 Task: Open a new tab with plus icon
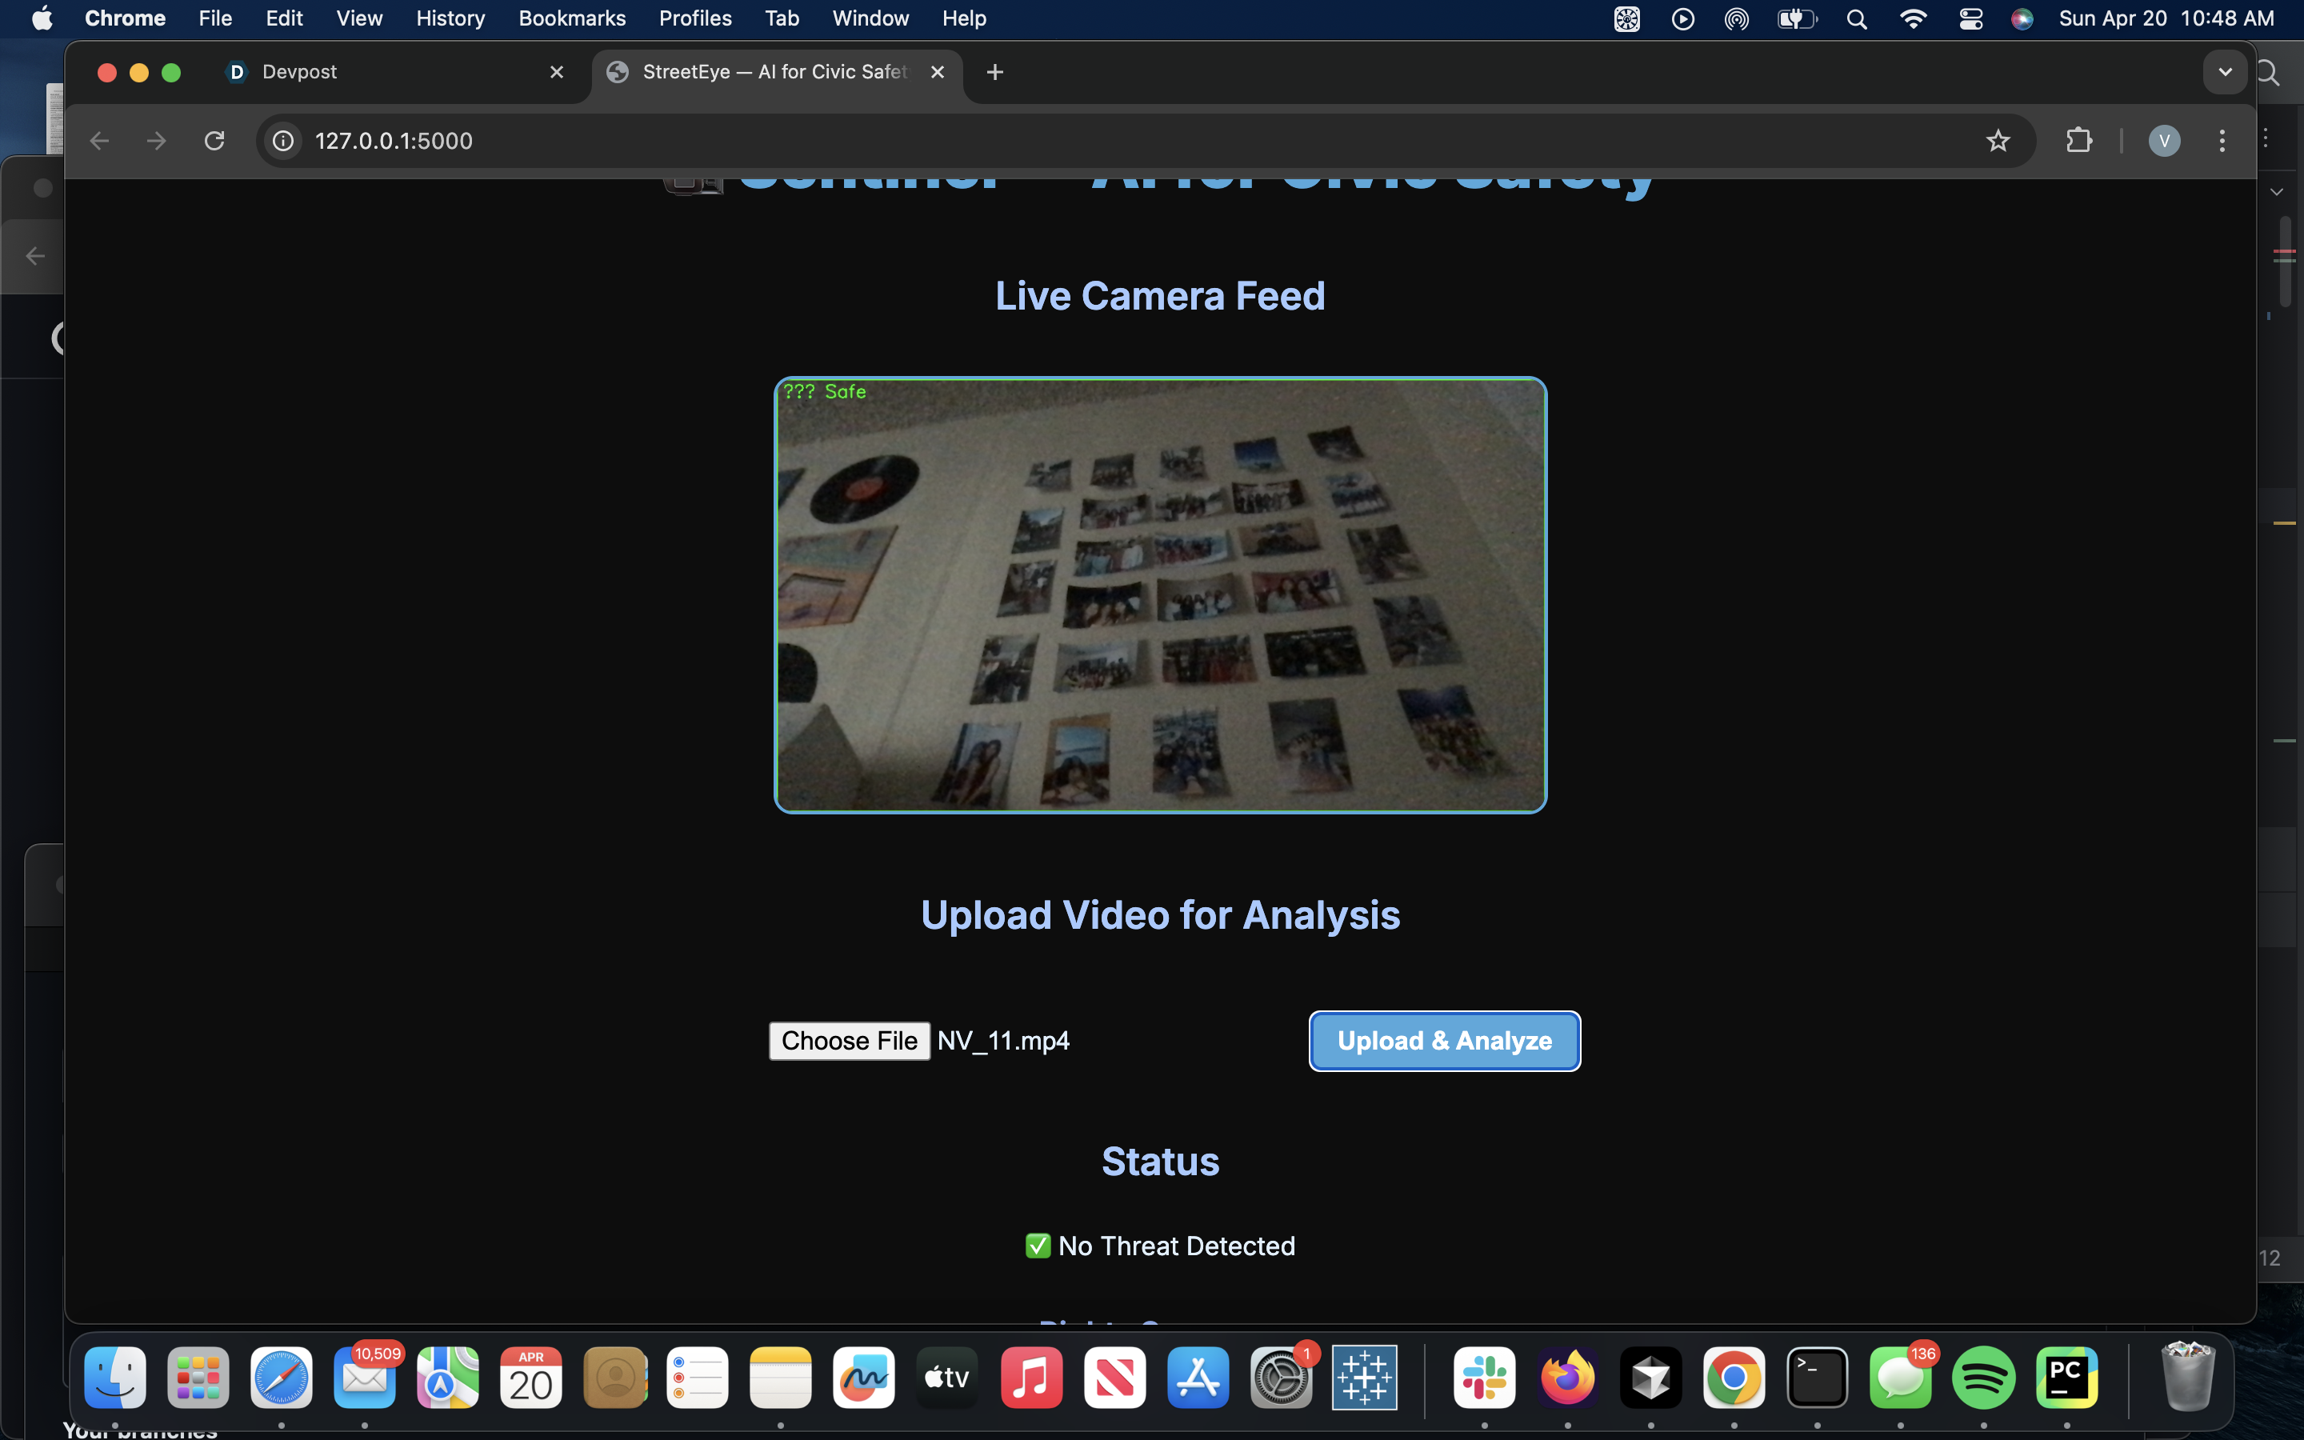[x=995, y=72]
